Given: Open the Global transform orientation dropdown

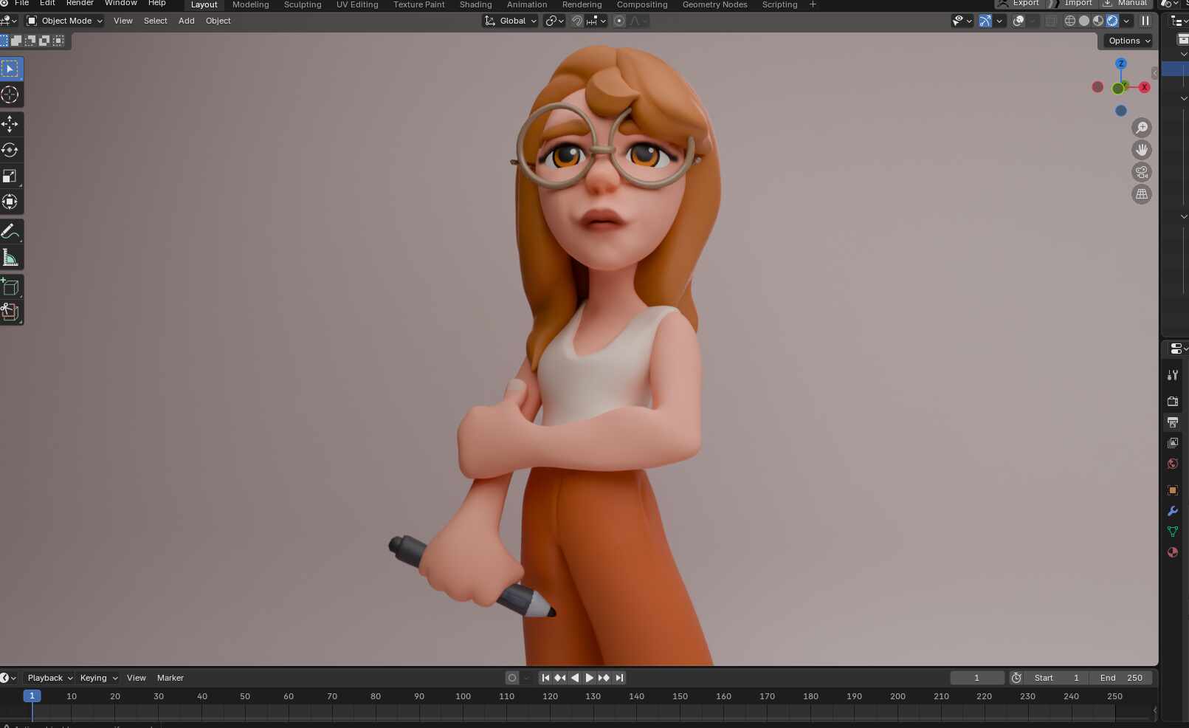Looking at the screenshot, I should (511, 21).
